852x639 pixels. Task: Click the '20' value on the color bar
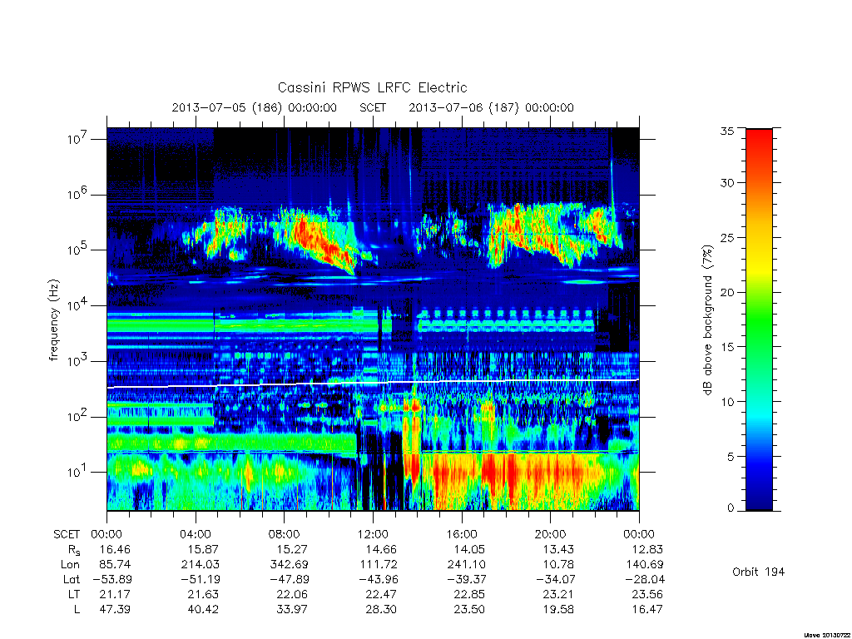click(727, 292)
